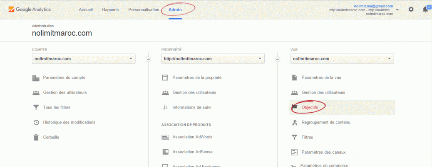The image size is (432, 167).
Task: Switch to the Rapports tab
Action: 110,10
